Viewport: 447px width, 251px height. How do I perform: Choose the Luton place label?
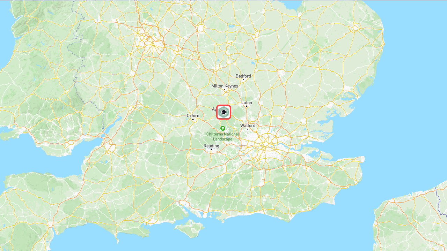[x=247, y=103]
